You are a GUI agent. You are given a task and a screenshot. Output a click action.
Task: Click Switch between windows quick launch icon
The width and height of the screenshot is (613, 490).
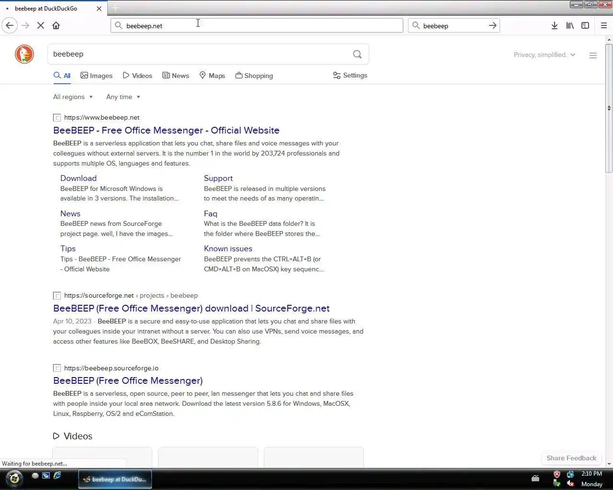point(46,476)
